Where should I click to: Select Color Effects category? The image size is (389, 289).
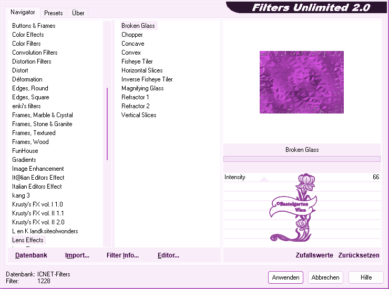(28, 35)
